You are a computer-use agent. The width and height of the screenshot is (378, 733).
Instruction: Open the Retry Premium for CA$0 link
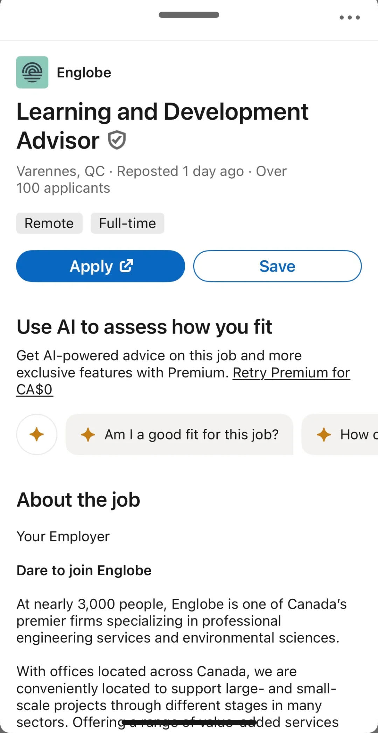(291, 373)
